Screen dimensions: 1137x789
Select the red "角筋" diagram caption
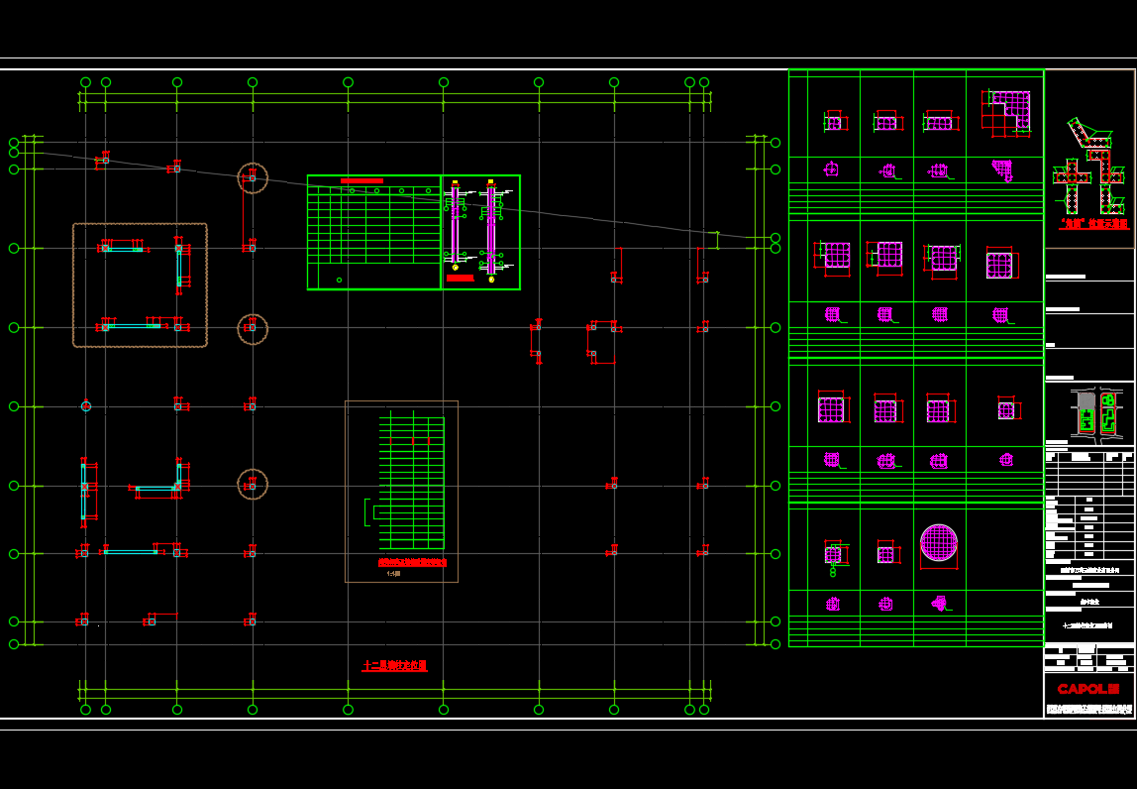point(1094,225)
